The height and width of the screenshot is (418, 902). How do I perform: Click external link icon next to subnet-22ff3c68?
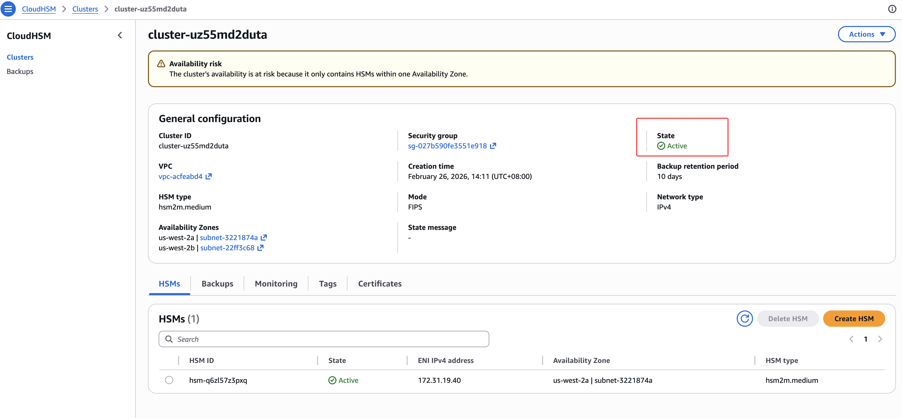tap(260, 248)
